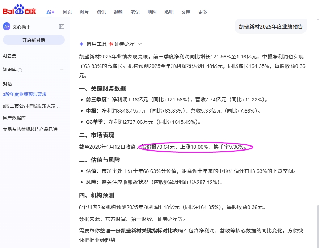Click heading 四、机构预测

click(x=97, y=195)
